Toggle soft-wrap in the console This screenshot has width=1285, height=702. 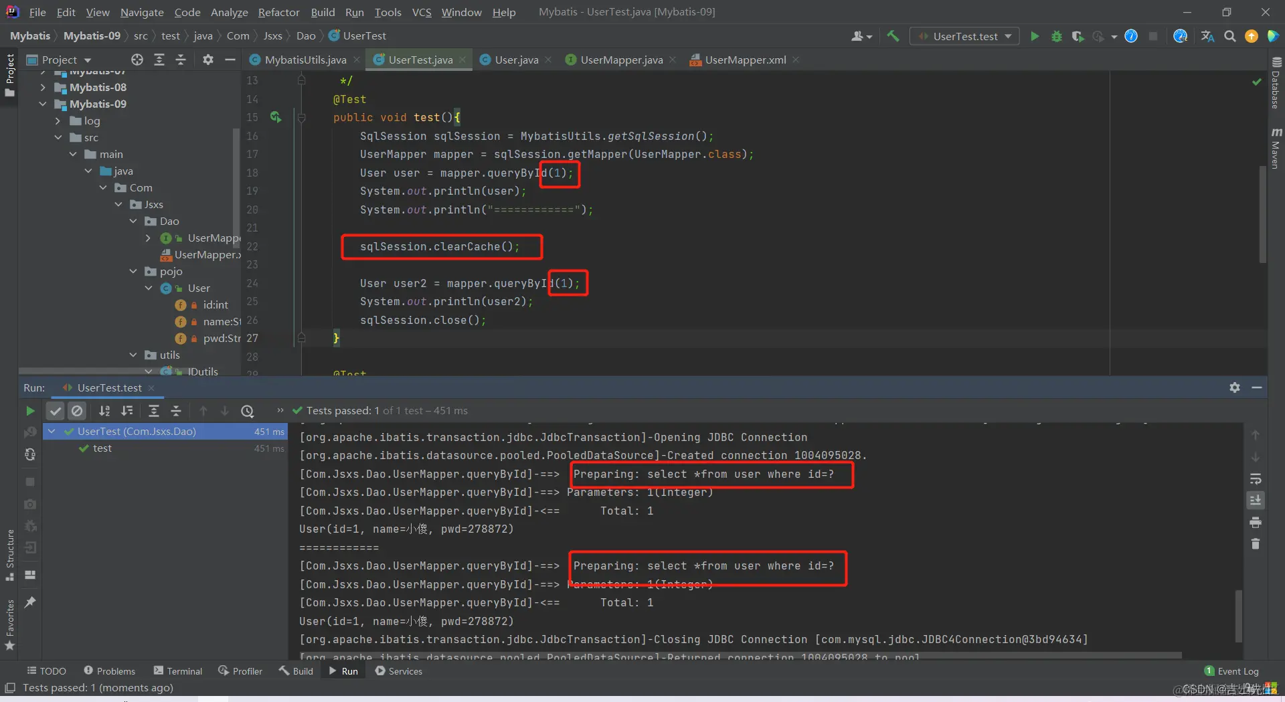[1256, 478]
